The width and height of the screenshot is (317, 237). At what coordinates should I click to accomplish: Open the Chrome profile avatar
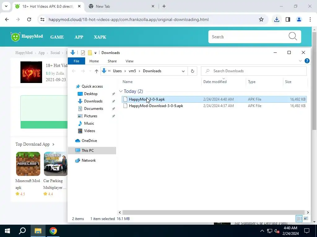(299, 19)
